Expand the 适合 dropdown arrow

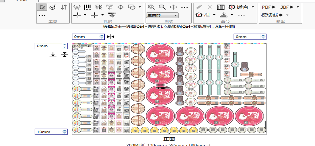[253, 7]
